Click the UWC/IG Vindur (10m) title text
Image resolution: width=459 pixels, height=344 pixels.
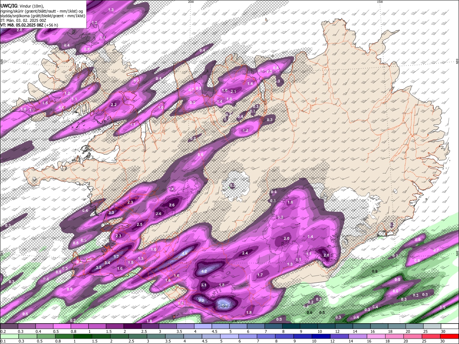(22, 6)
